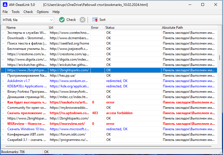Screen dimensions: 223x155
Task: Open the Help menu
Action: point(56,12)
